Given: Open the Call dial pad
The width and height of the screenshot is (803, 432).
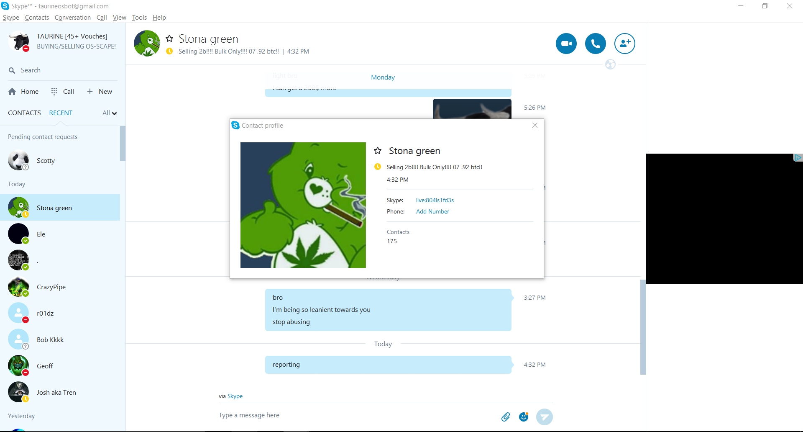Looking at the screenshot, I should point(62,92).
